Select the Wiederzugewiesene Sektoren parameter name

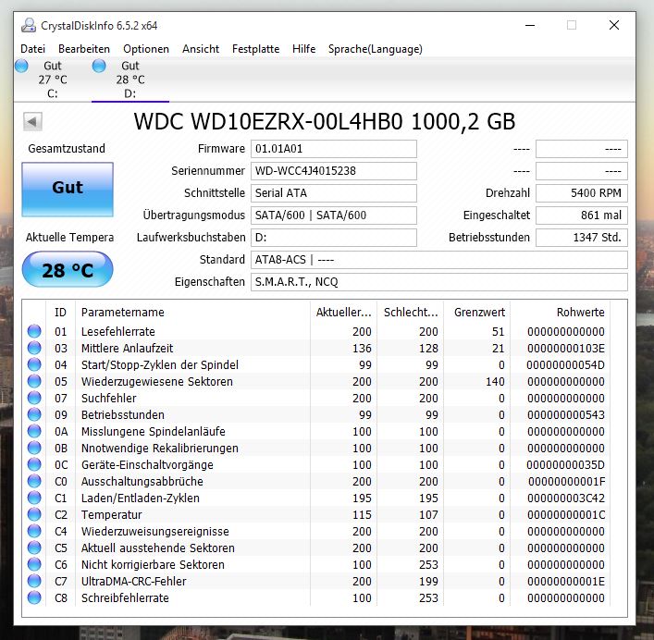pyautogui.click(x=157, y=381)
